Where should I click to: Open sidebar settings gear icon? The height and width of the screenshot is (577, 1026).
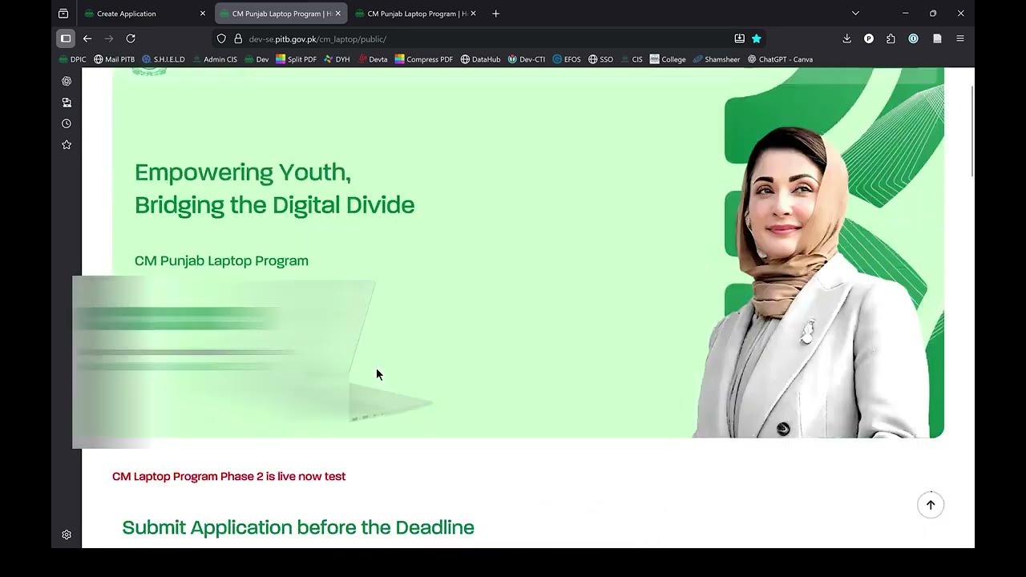click(x=67, y=535)
